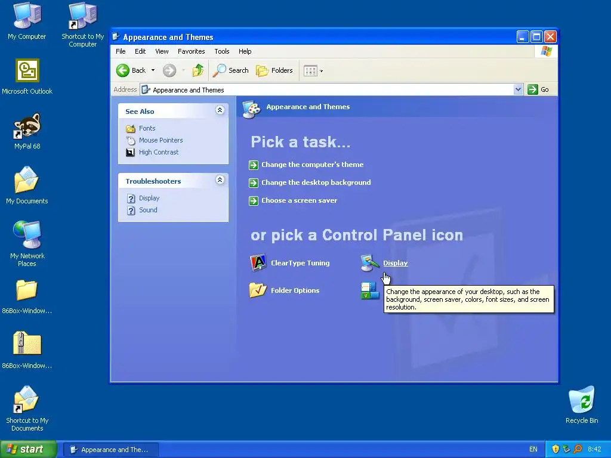This screenshot has width=611, height=458.
Task: Click the Forward arrow icon in toolbar
Action: pos(169,70)
